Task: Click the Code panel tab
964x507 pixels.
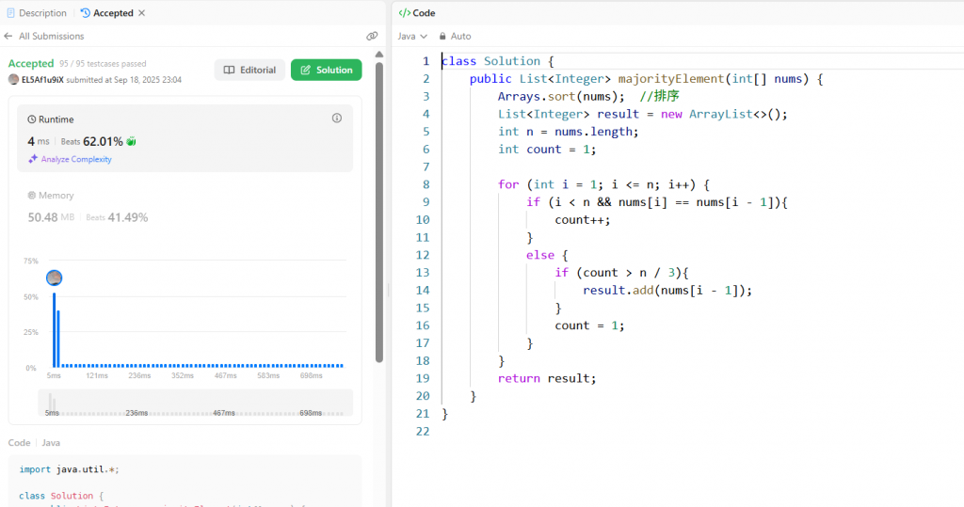Action: (x=417, y=13)
